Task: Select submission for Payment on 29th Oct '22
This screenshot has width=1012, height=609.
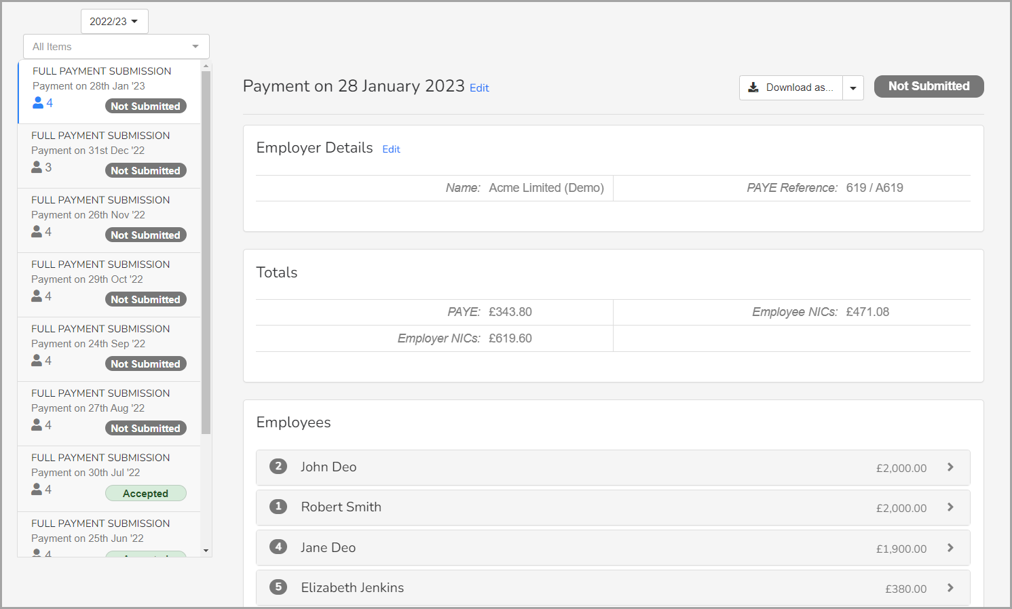Action: (109, 285)
